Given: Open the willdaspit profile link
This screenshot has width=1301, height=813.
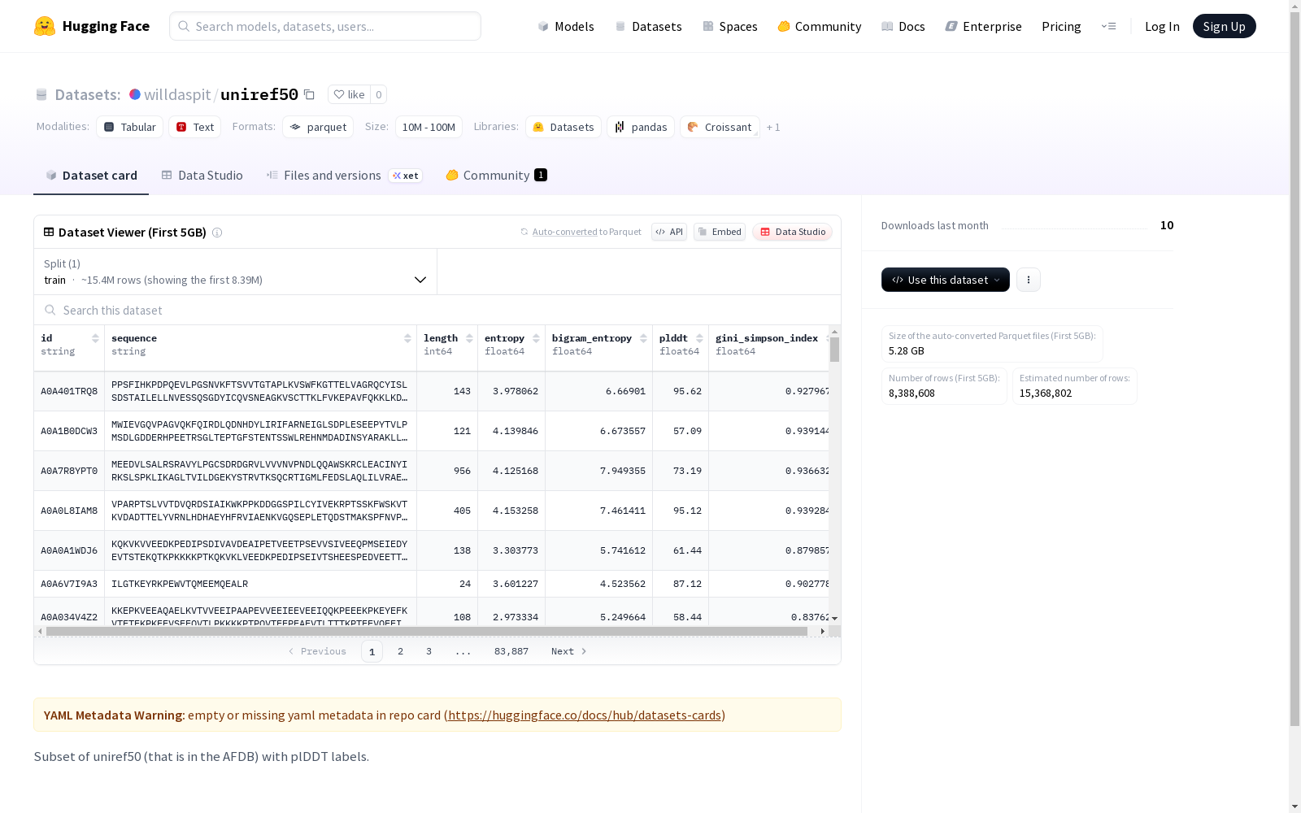Looking at the screenshot, I should tap(177, 94).
